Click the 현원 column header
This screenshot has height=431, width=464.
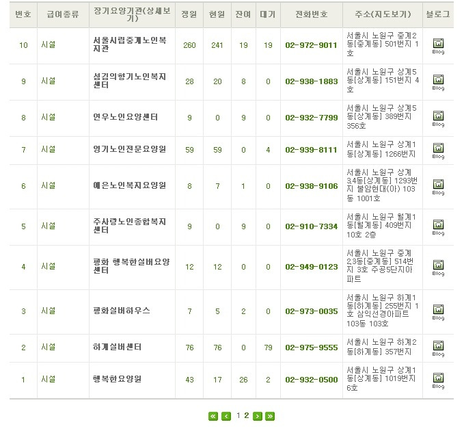pyautogui.click(x=217, y=14)
